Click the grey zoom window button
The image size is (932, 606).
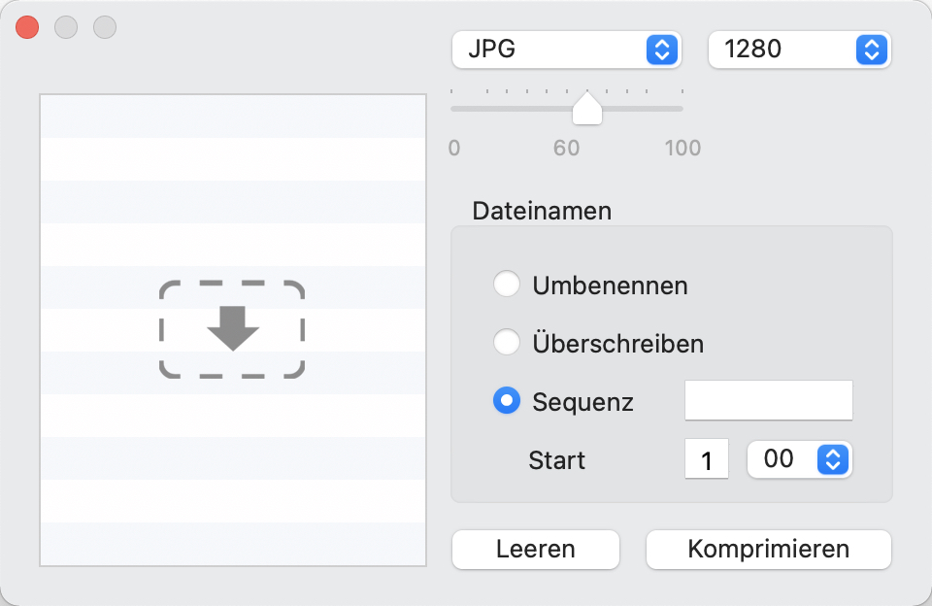coord(105,27)
